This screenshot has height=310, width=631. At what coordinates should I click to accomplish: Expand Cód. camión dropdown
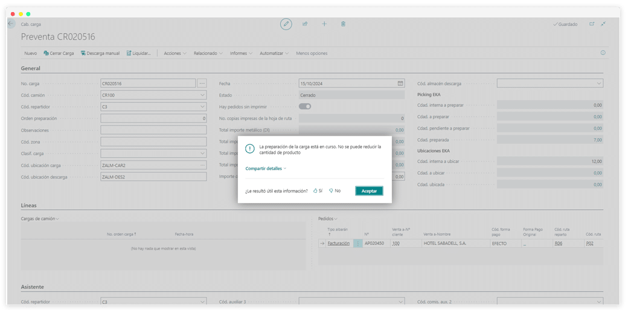point(202,95)
